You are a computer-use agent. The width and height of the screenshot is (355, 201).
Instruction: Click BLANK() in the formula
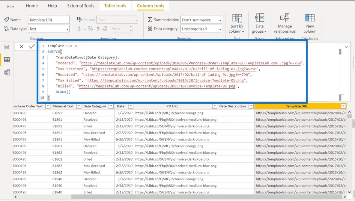(x=63, y=92)
